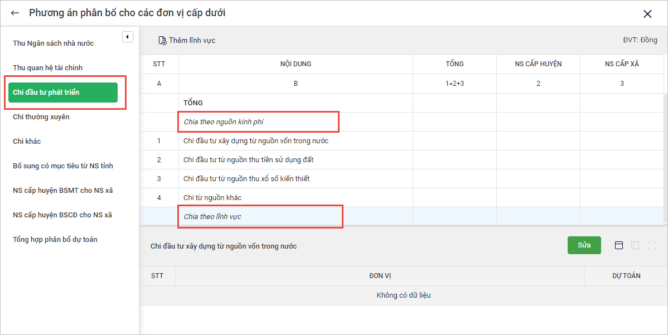The height and width of the screenshot is (335, 668).
Task: Select NS cấp huyện BSCĐ cho NS xã
Action: click(x=62, y=215)
